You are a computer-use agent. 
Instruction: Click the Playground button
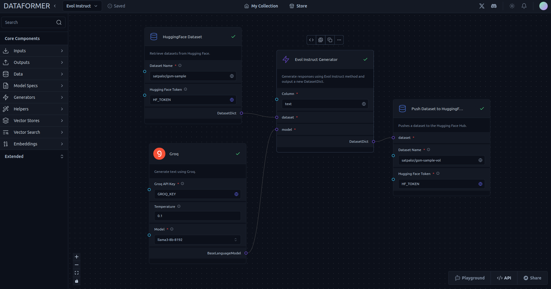470,278
